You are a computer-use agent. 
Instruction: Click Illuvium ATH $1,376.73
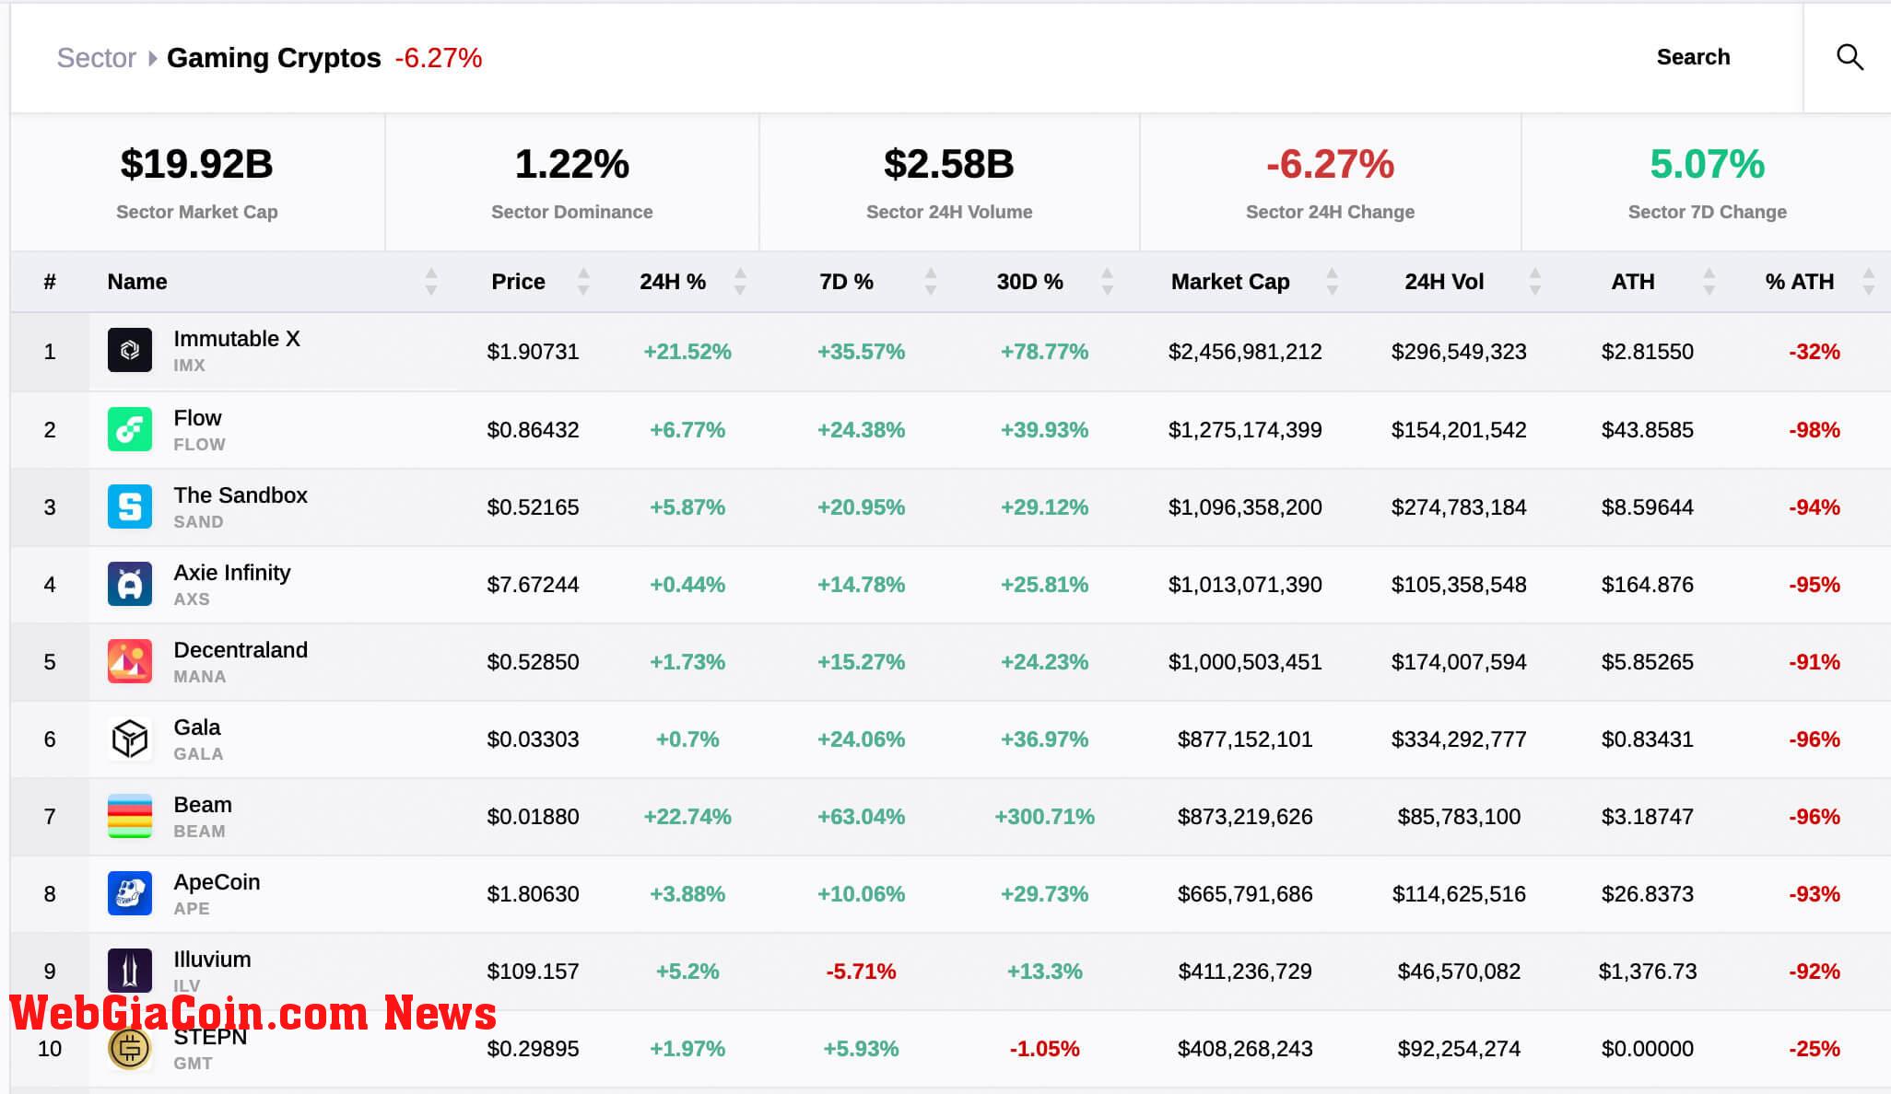point(1647,972)
